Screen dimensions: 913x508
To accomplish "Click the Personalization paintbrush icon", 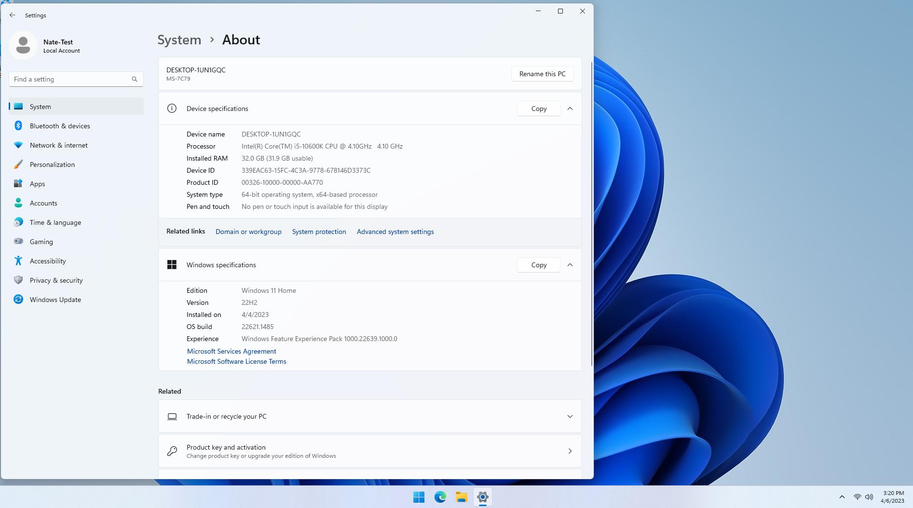I will (18, 164).
